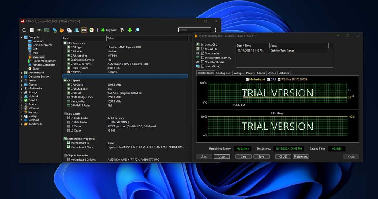Click the green download arrow update icon
Image resolution: width=378 pixels, height=199 pixels.
[x=130, y=30]
